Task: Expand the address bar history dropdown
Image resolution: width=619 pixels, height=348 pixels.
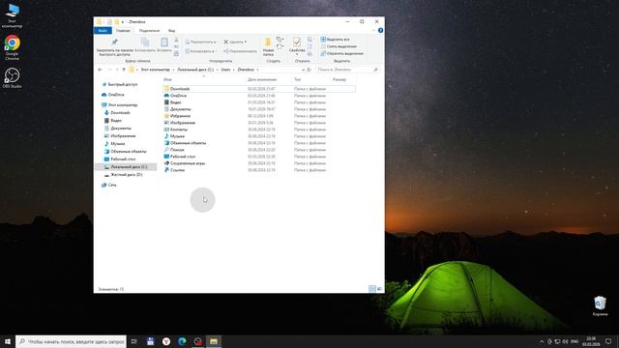Action: (x=303, y=70)
